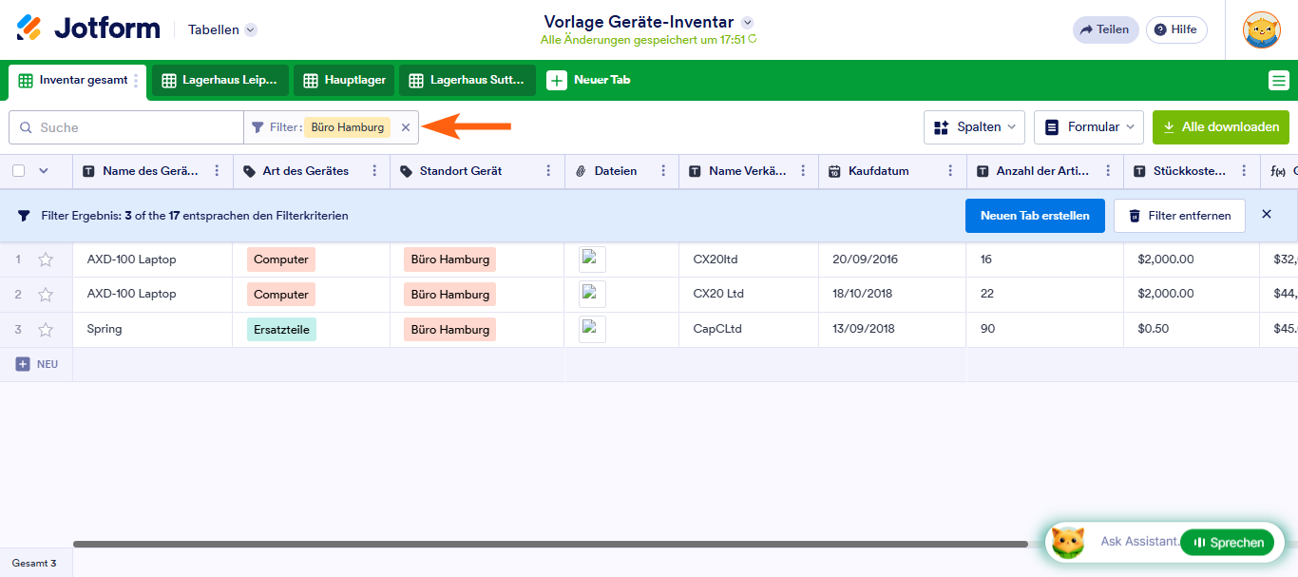This screenshot has height=577, width=1298.
Task: Add a new row with NEU
Action: [x=36, y=364]
